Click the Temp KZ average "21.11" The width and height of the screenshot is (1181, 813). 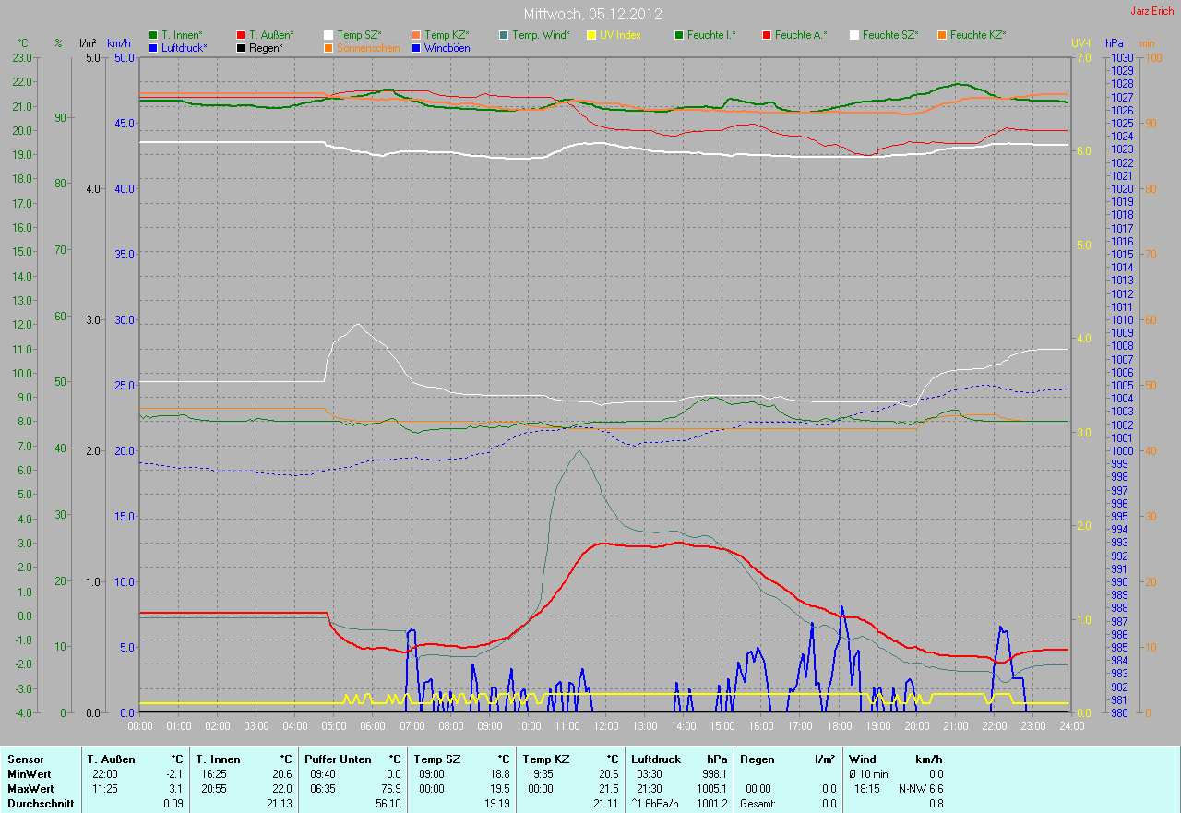pyautogui.click(x=605, y=804)
